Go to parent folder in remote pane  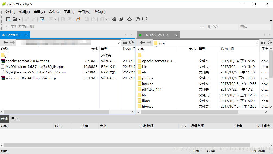click(263, 43)
